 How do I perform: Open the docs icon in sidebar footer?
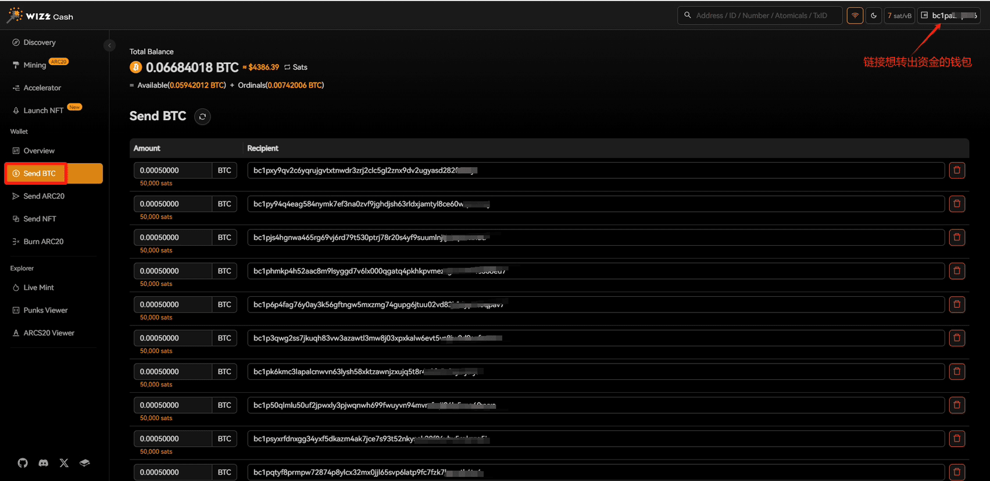[x=85, y=463]
